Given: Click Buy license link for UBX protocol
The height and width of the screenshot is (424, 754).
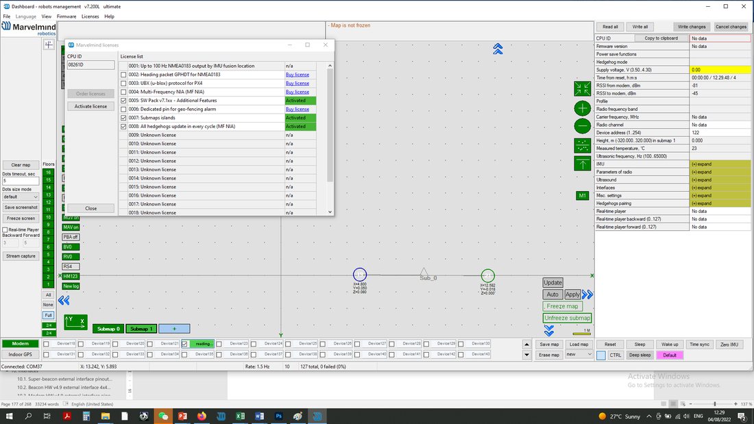Looking at the screenshot, I should pos(297,83).
